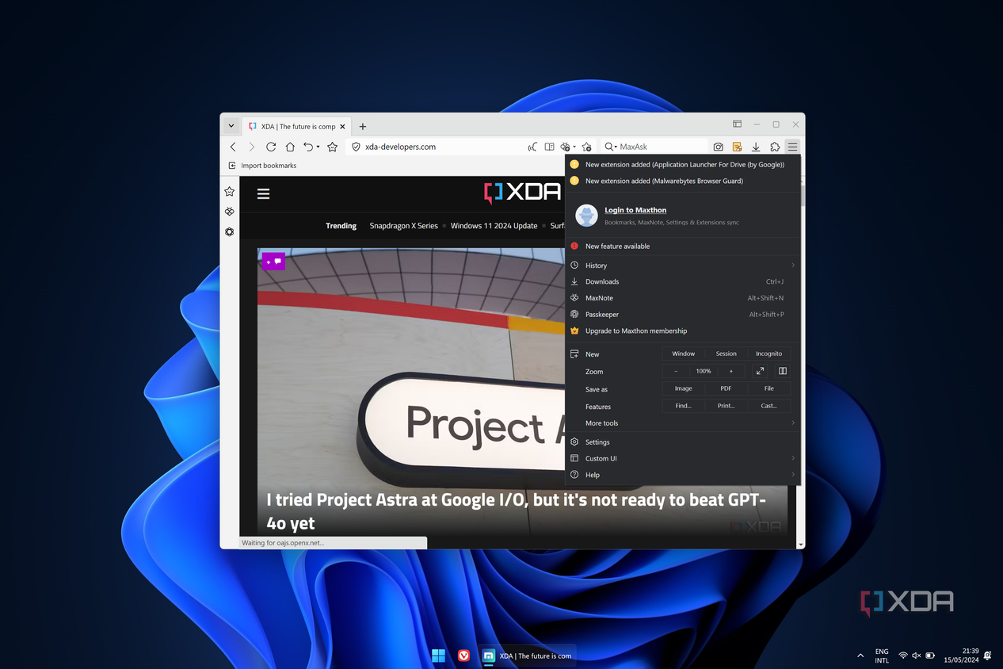The width and height of the screenshot is (1003, 669).
Task: Open the extensions puzzle icon
Action: point(775,147)
